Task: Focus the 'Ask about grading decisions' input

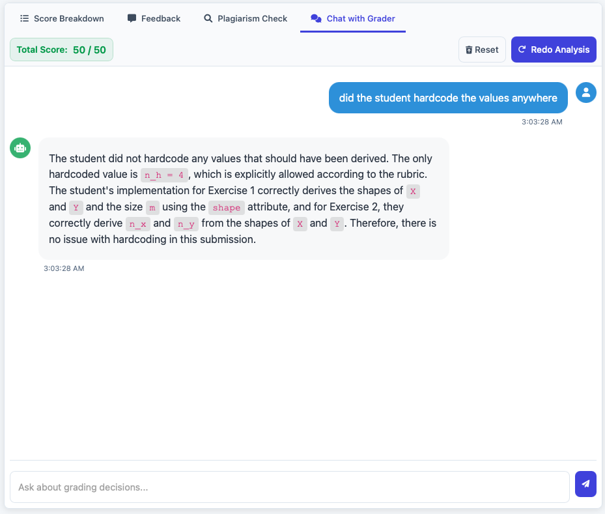Action: 290,487
